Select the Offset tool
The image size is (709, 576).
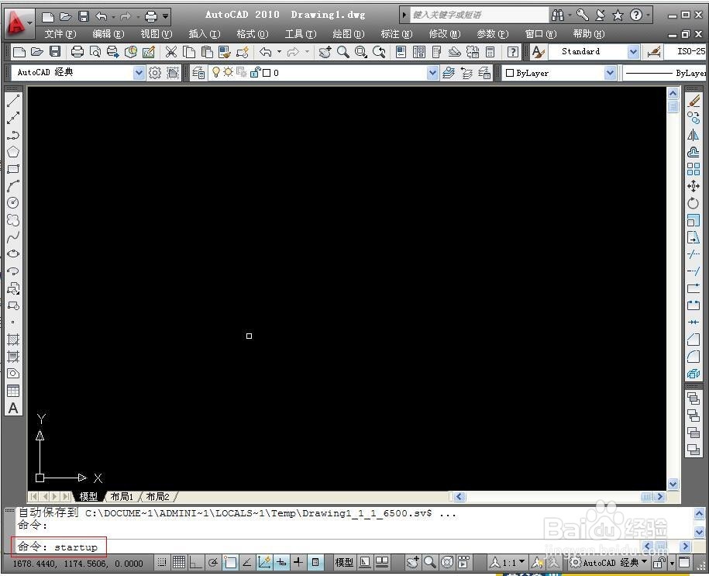pyautogui.click(x=694, y=152)
